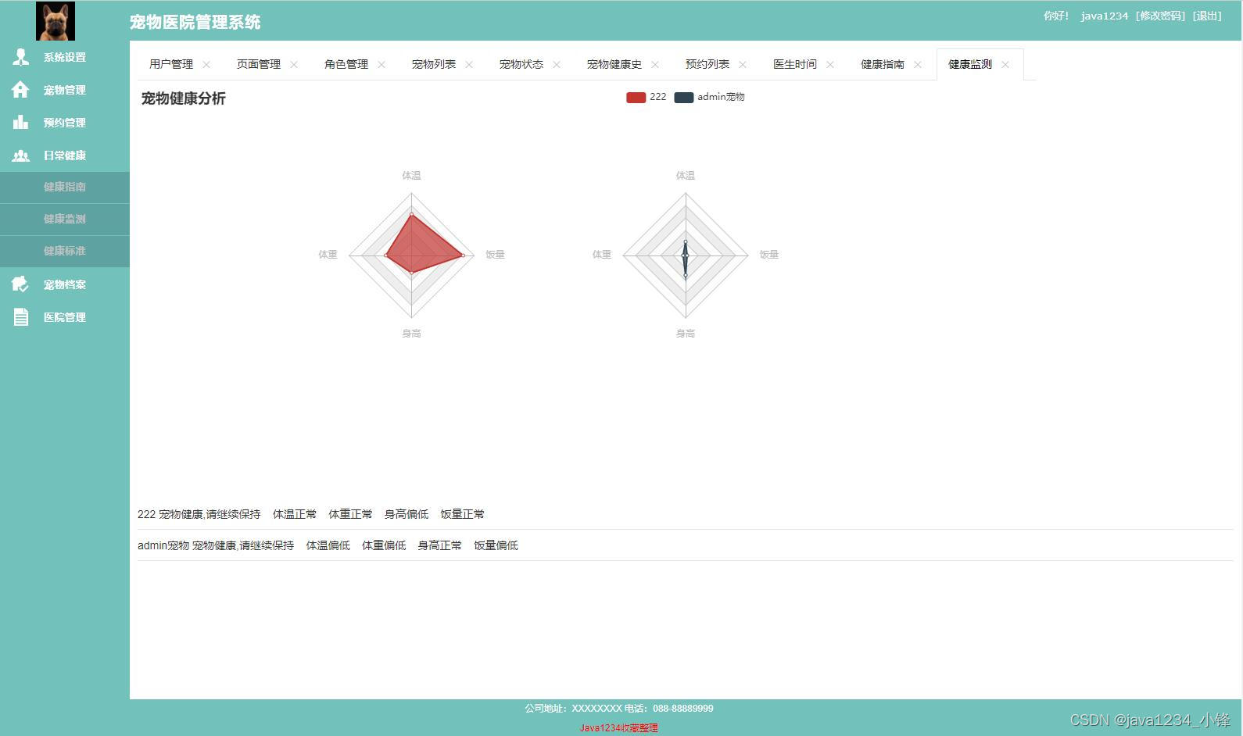Click the dog avatar logo
1243x736 pixels.
coord(56,21)
